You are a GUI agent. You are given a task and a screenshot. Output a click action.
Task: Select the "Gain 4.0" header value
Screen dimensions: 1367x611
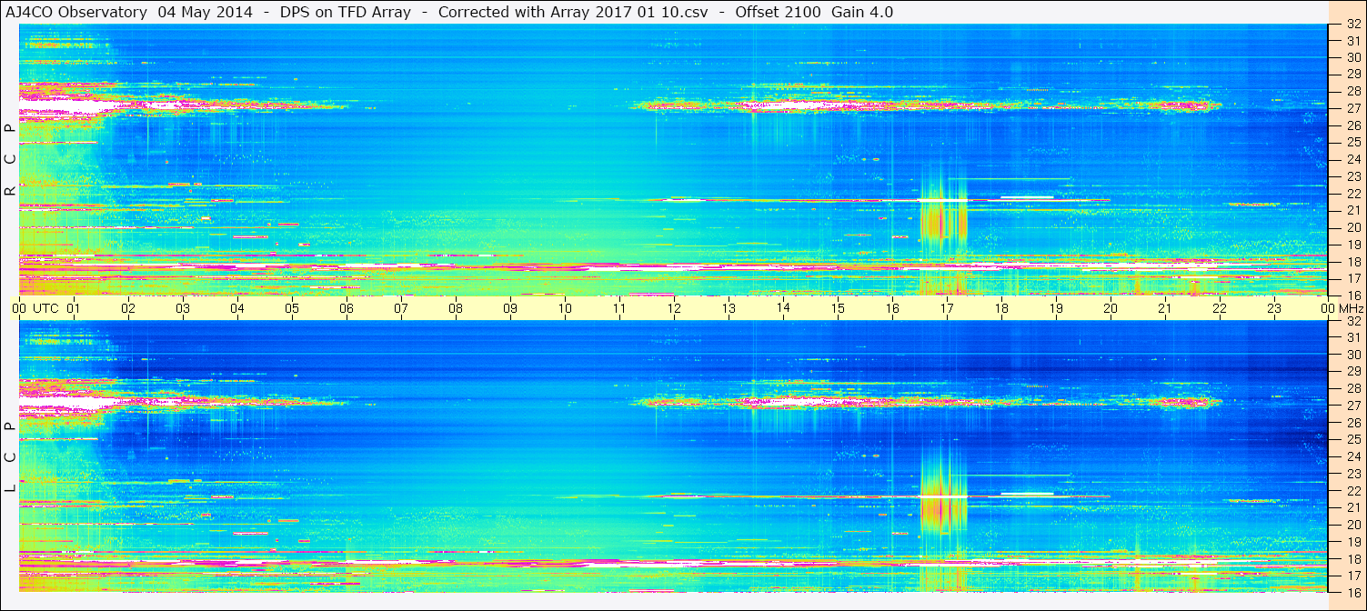(x=862, y=12)
